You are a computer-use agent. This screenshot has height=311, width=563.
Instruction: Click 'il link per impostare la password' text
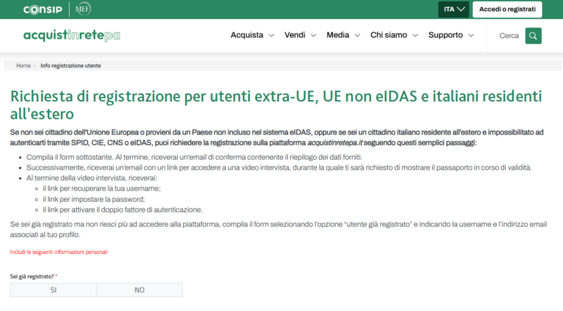(x=94, y=199)
